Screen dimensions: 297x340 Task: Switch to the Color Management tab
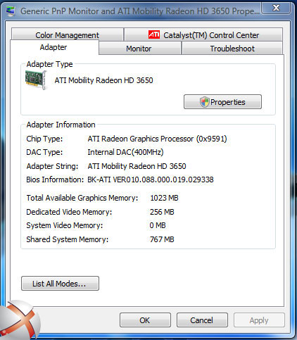68,34
